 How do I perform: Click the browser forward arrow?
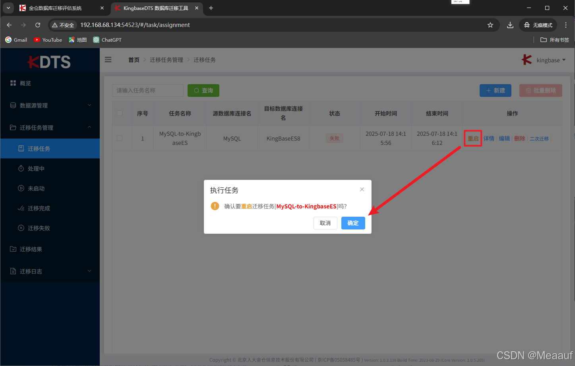pyautogui.click(x=23, y=25)
